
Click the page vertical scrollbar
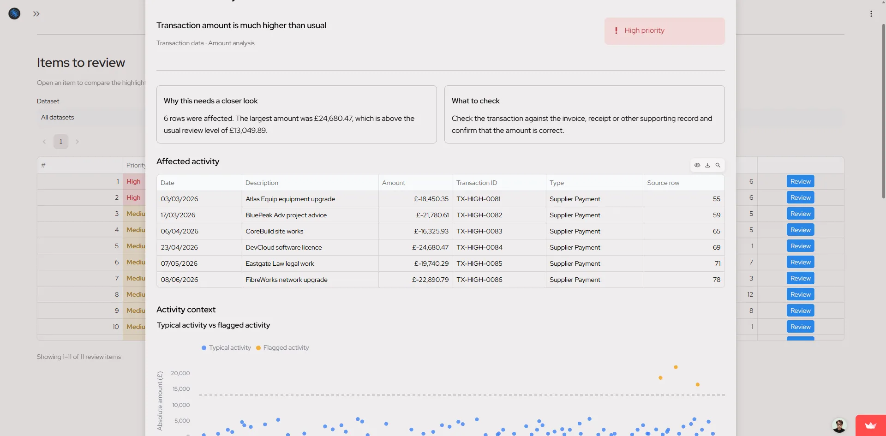coord(883,111)
